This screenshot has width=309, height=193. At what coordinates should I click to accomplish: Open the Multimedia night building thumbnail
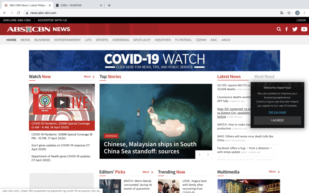pyautogui.click(x=249, y=186)
